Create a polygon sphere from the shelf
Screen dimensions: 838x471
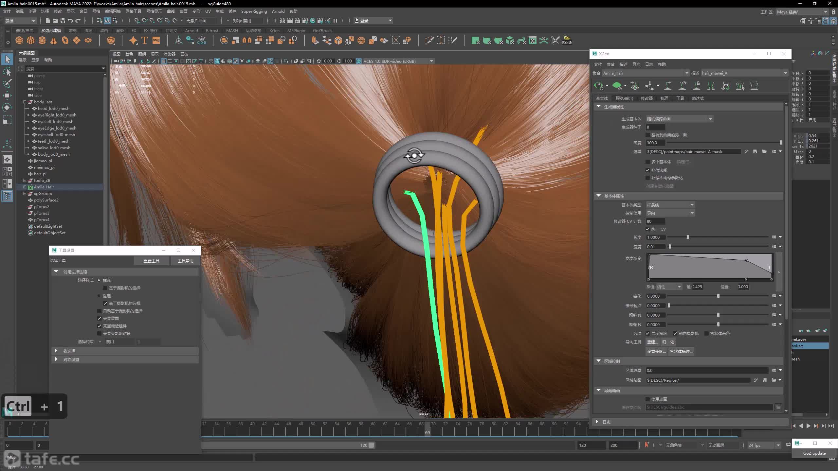[19, 41]
